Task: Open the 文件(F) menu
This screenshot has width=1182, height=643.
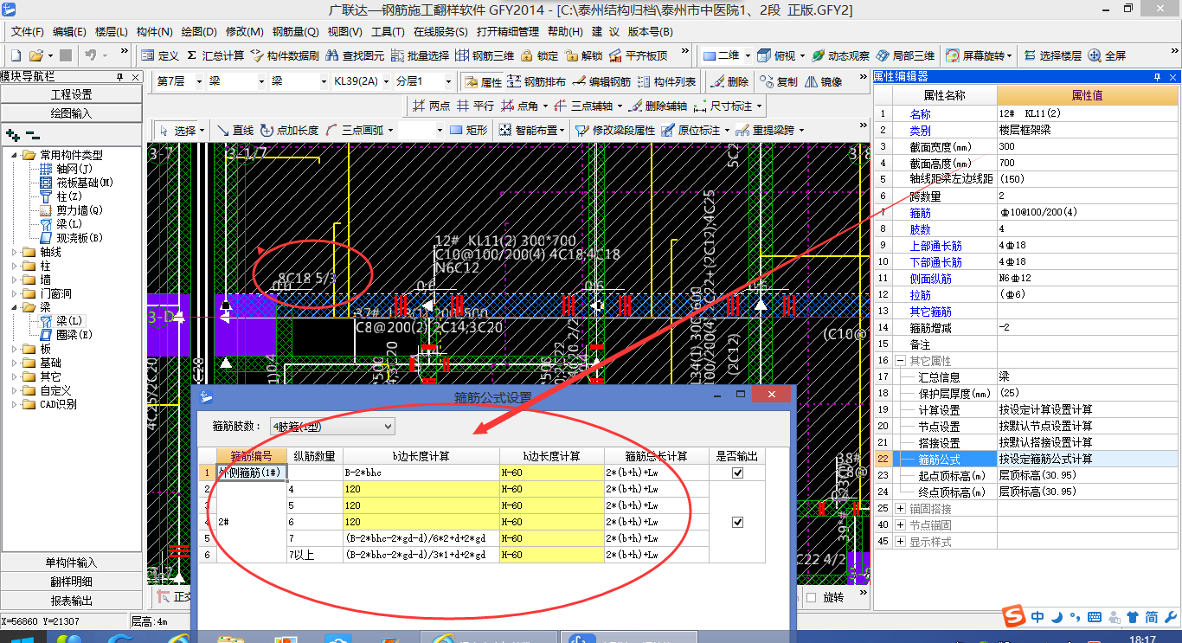Action: tap(28, 32)
